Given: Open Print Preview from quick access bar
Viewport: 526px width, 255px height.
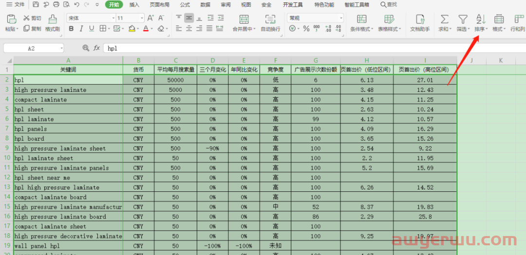Looking at the screenshot, I should click(x=66, y=4).
